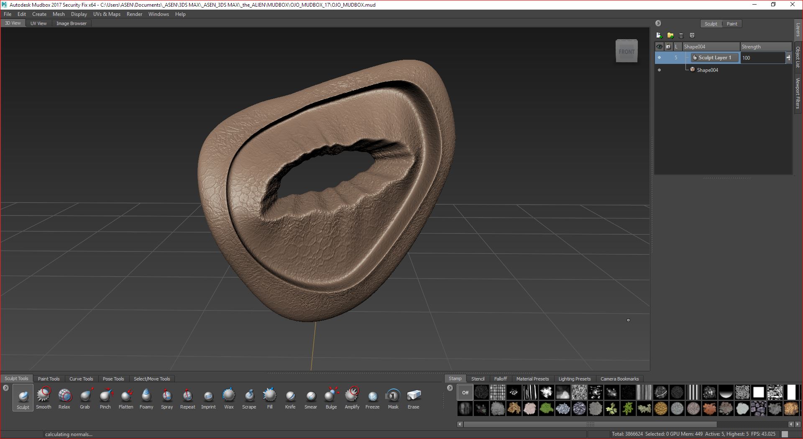Click the FRONT view cube

point(627,51)
